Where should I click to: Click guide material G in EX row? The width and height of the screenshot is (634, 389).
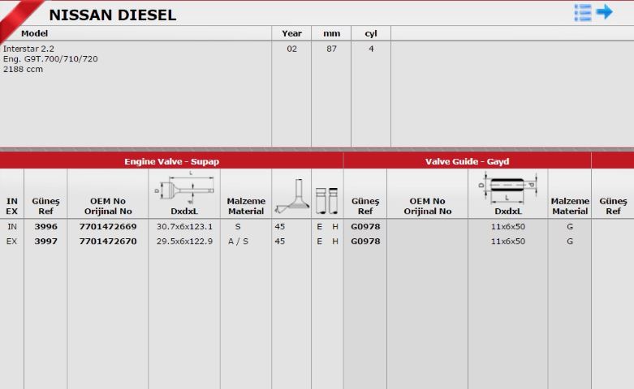[x=570, y=241]
